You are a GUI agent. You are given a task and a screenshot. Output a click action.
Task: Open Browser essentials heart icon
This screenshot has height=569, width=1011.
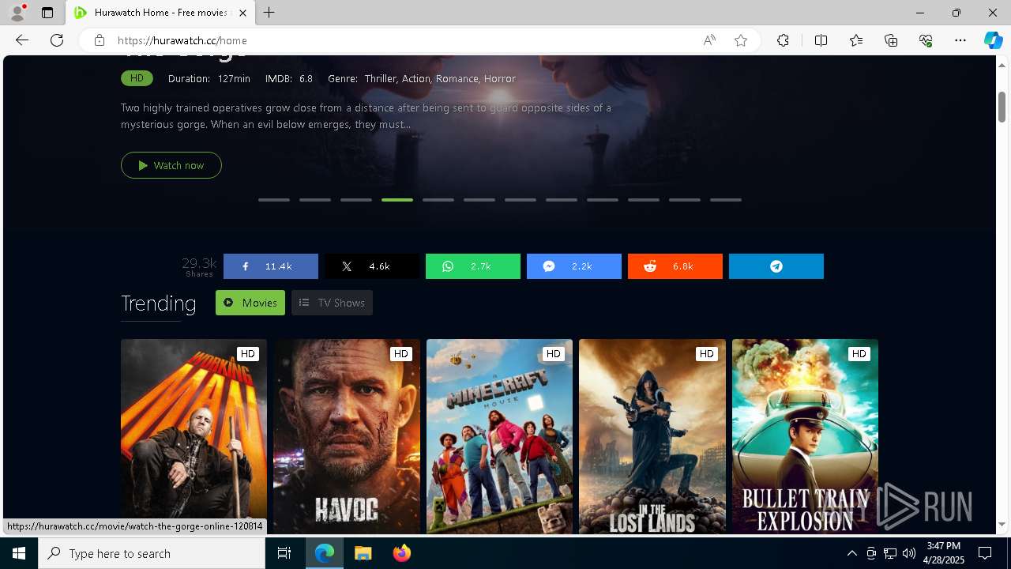tap(926, 40)
